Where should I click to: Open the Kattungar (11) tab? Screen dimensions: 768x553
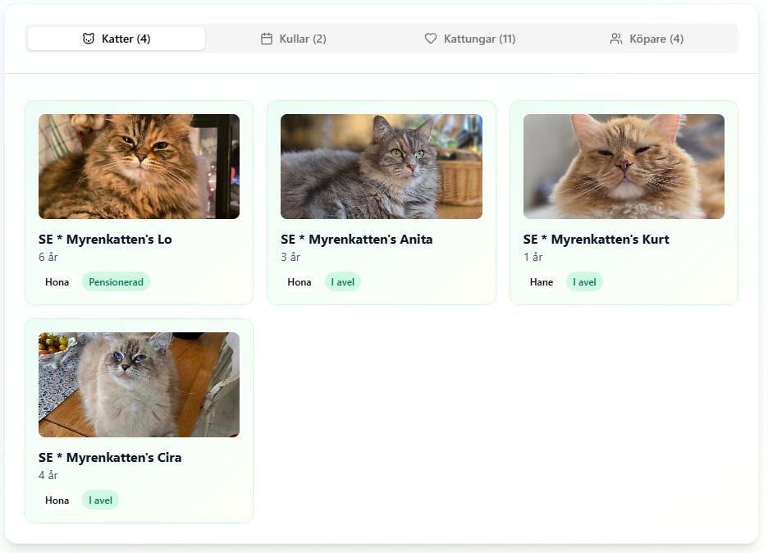click(470, 39)
